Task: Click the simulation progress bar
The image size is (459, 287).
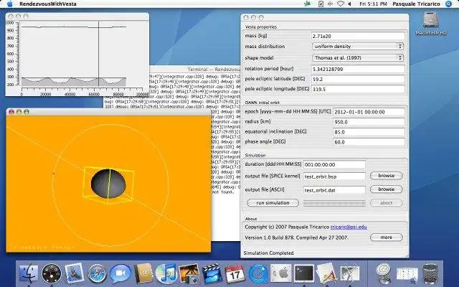Action: (334, 203)
